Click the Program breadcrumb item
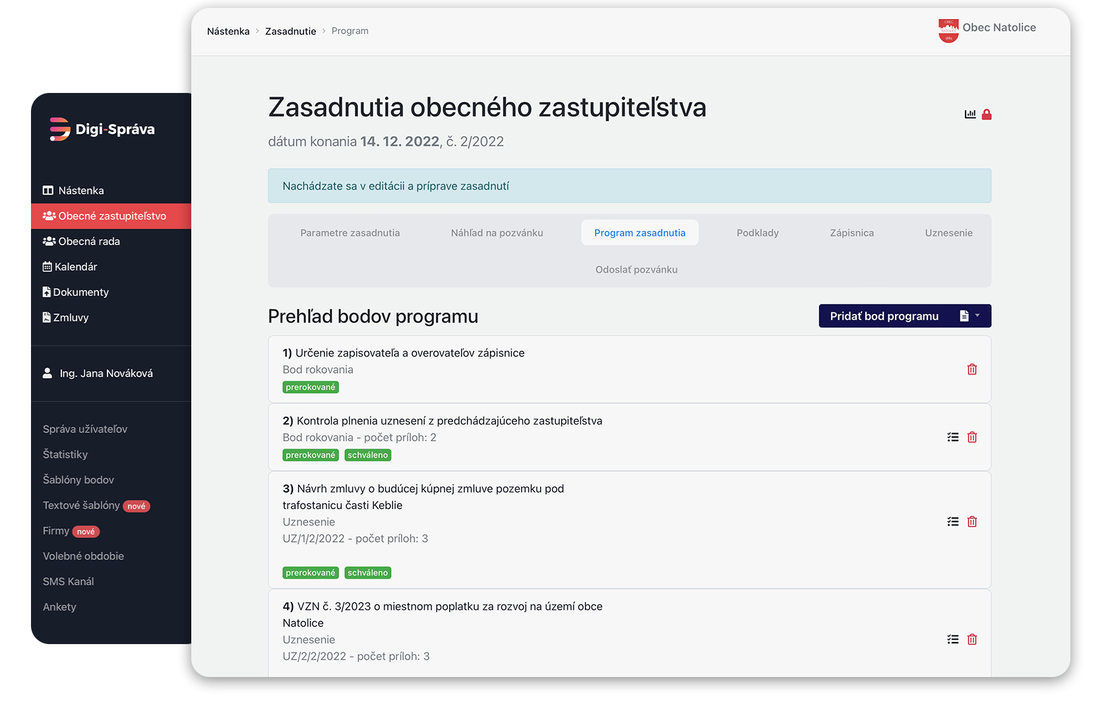Screen dimensions: 1108x712 (350, 31)
